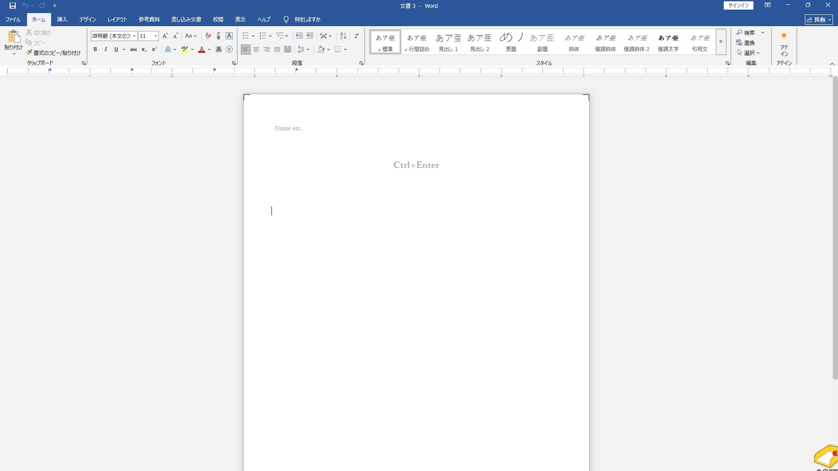This screenshot has height=471, width=838.
Task: Apply strikethrough formatting
Action: click(134, 50)
